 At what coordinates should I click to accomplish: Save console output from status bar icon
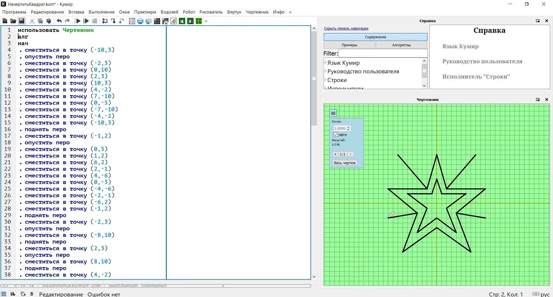(x=13, y=294)
